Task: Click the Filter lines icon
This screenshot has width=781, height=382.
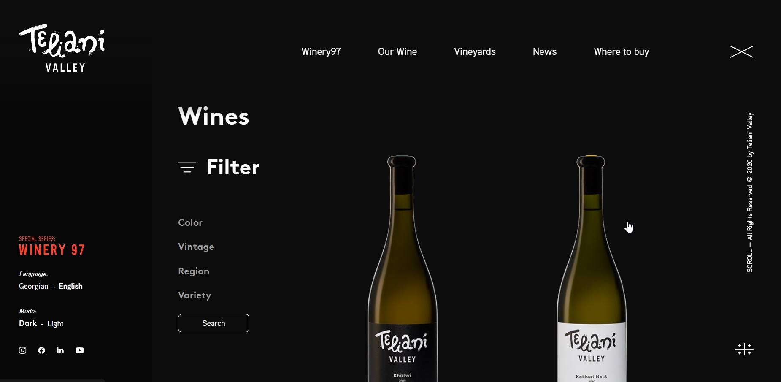Action: (x=187, y=167)
